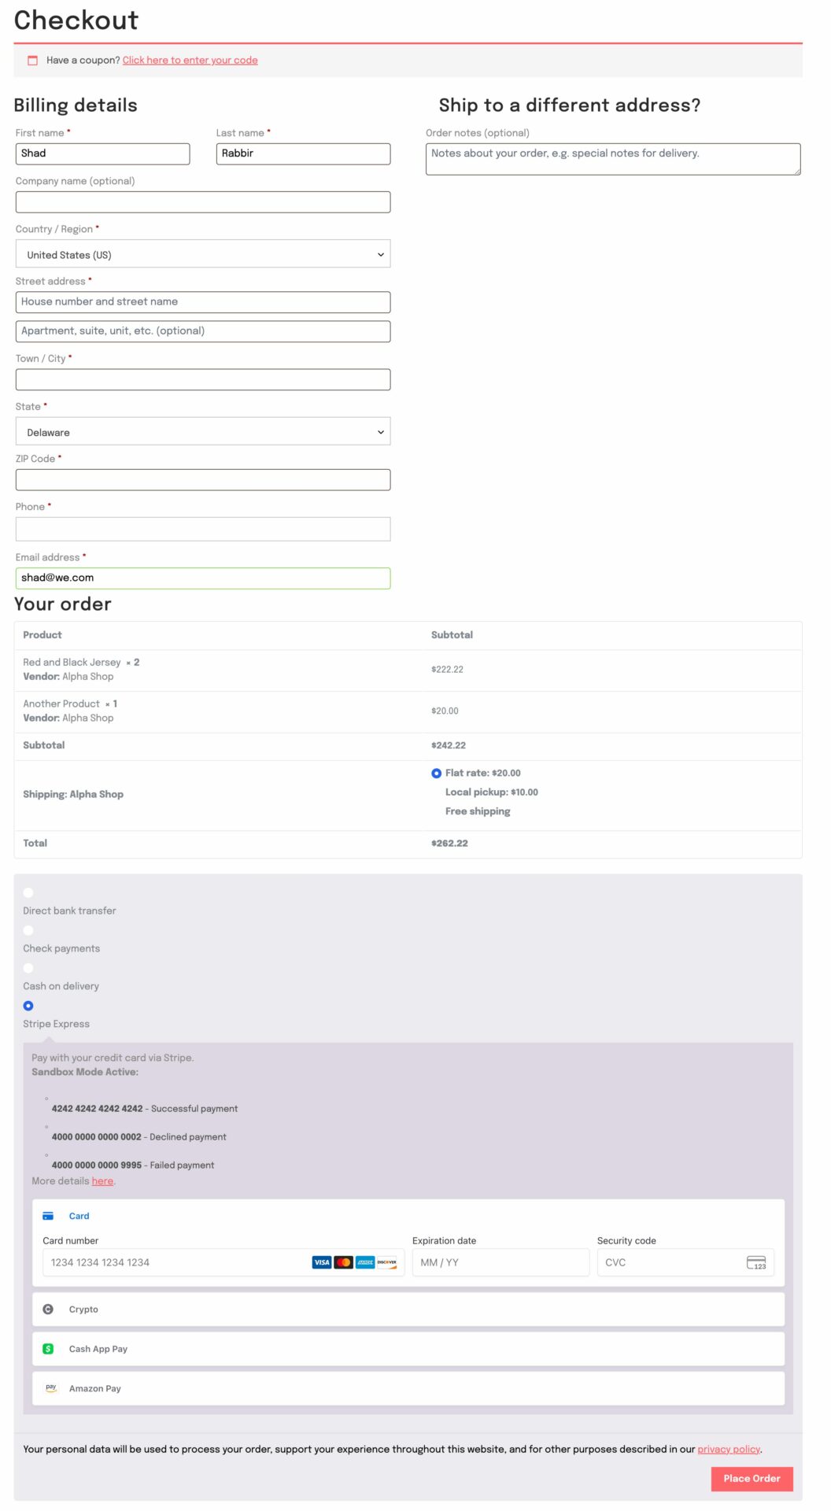Select the Flat rate shipping option
Screen dimensions: 831x1511
tap(437, 774)
